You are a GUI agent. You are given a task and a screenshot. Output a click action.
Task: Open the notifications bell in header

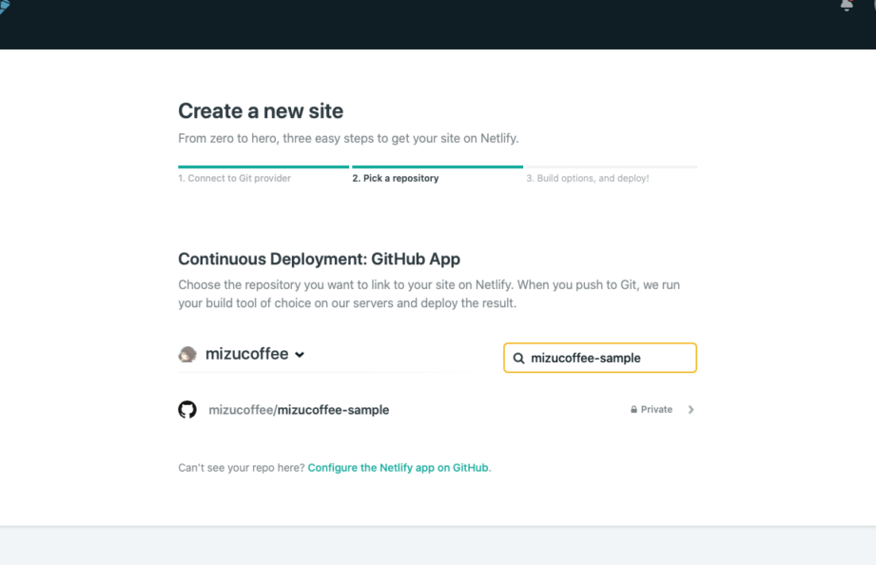[x=847, y=5]
